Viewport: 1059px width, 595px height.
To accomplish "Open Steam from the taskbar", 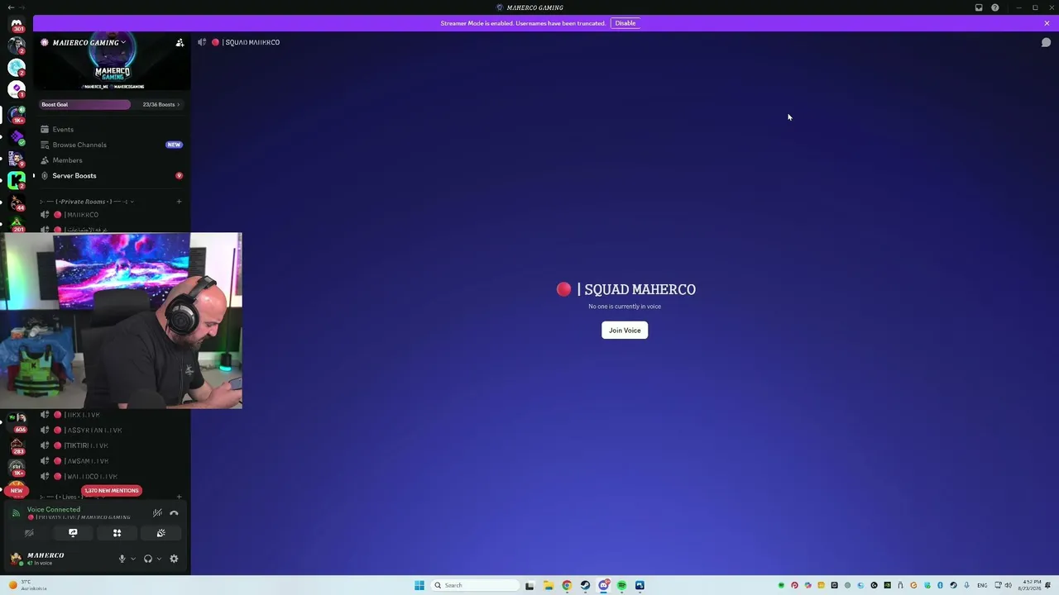I will 585,585.
